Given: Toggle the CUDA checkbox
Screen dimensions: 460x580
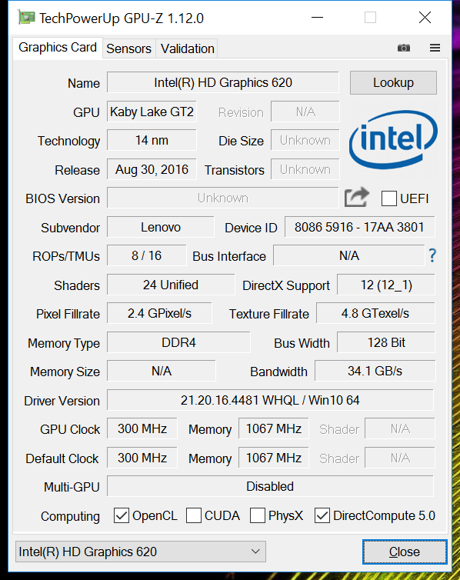Looking at the screenshot, I should (x=194, y=515).
